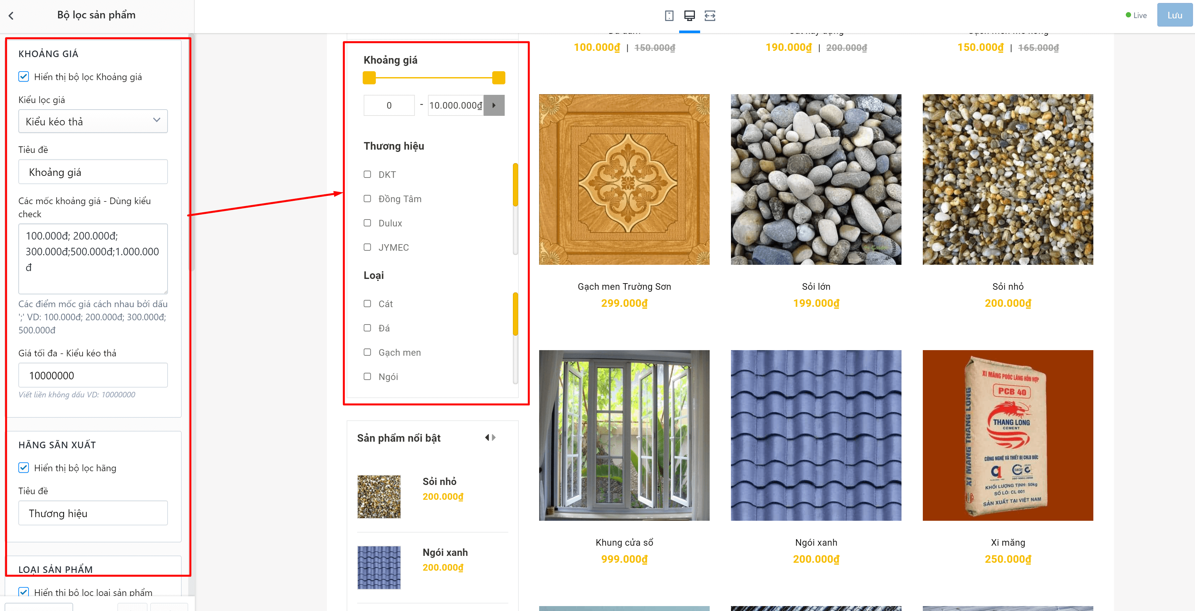Open Sỏi lớn product name link
This screenshot has width=1195, height=611.
coord(816,286)
